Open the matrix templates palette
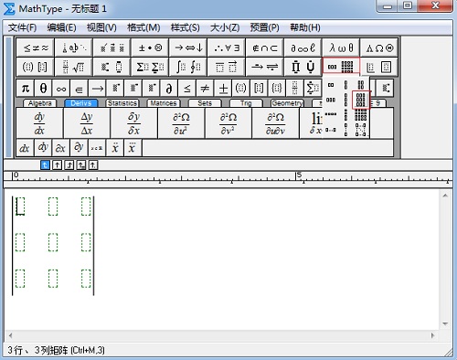The height and width of the screenshot is (360, 457). pos(341,67)
